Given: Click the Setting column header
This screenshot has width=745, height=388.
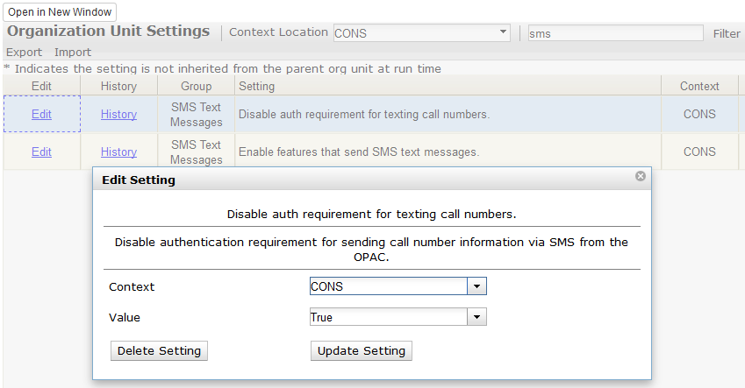Looking at the screenshot, I should [x=256, y=86].
